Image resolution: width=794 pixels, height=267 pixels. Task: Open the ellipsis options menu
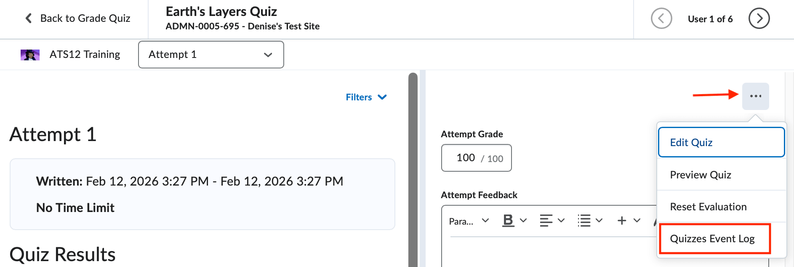[x=755, y=96]
